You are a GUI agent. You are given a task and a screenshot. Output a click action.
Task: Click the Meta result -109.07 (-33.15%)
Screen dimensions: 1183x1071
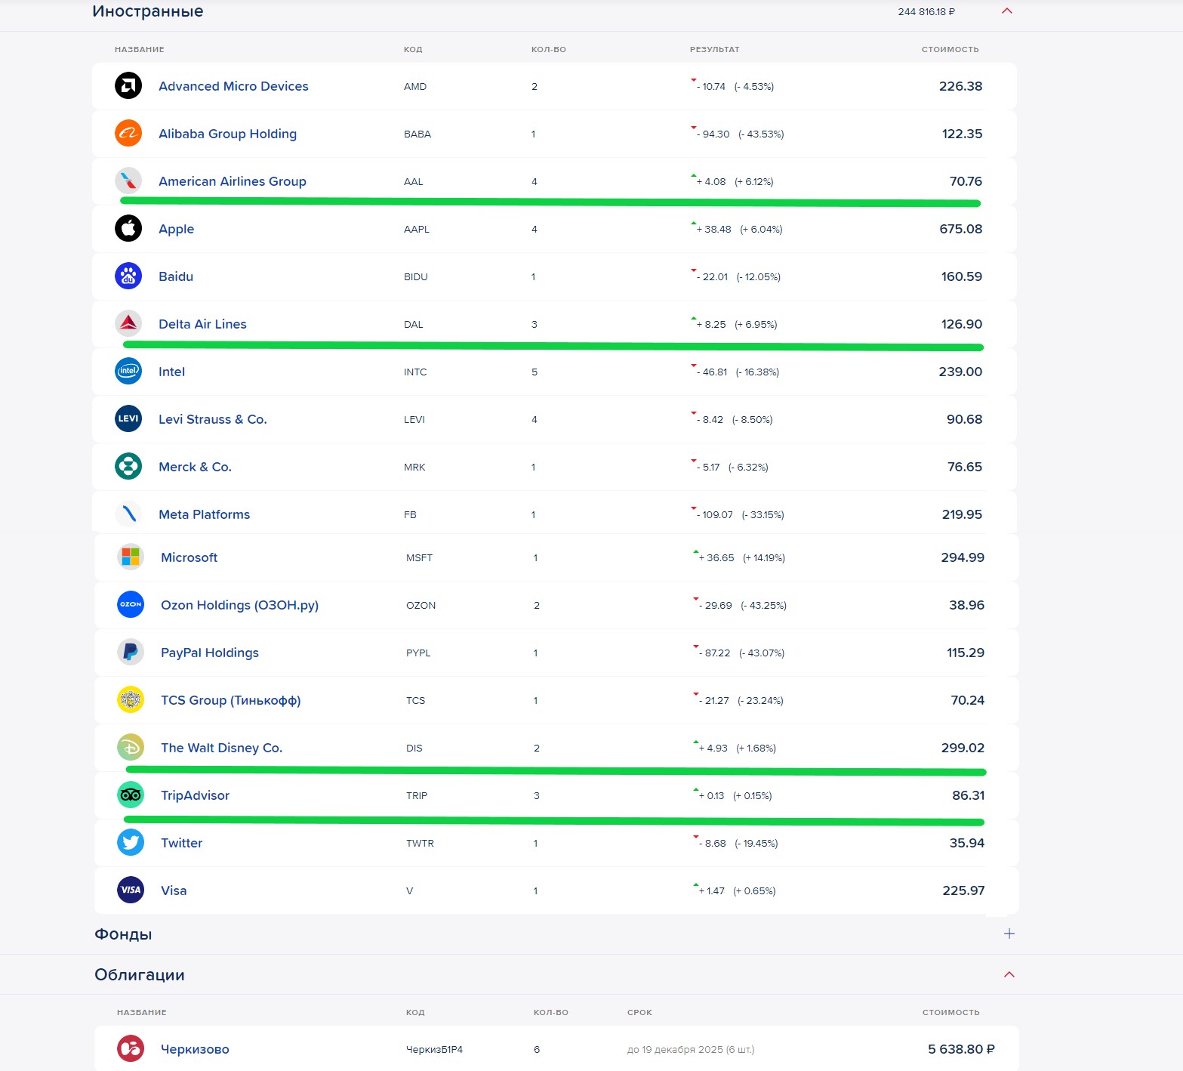point(738,514)
